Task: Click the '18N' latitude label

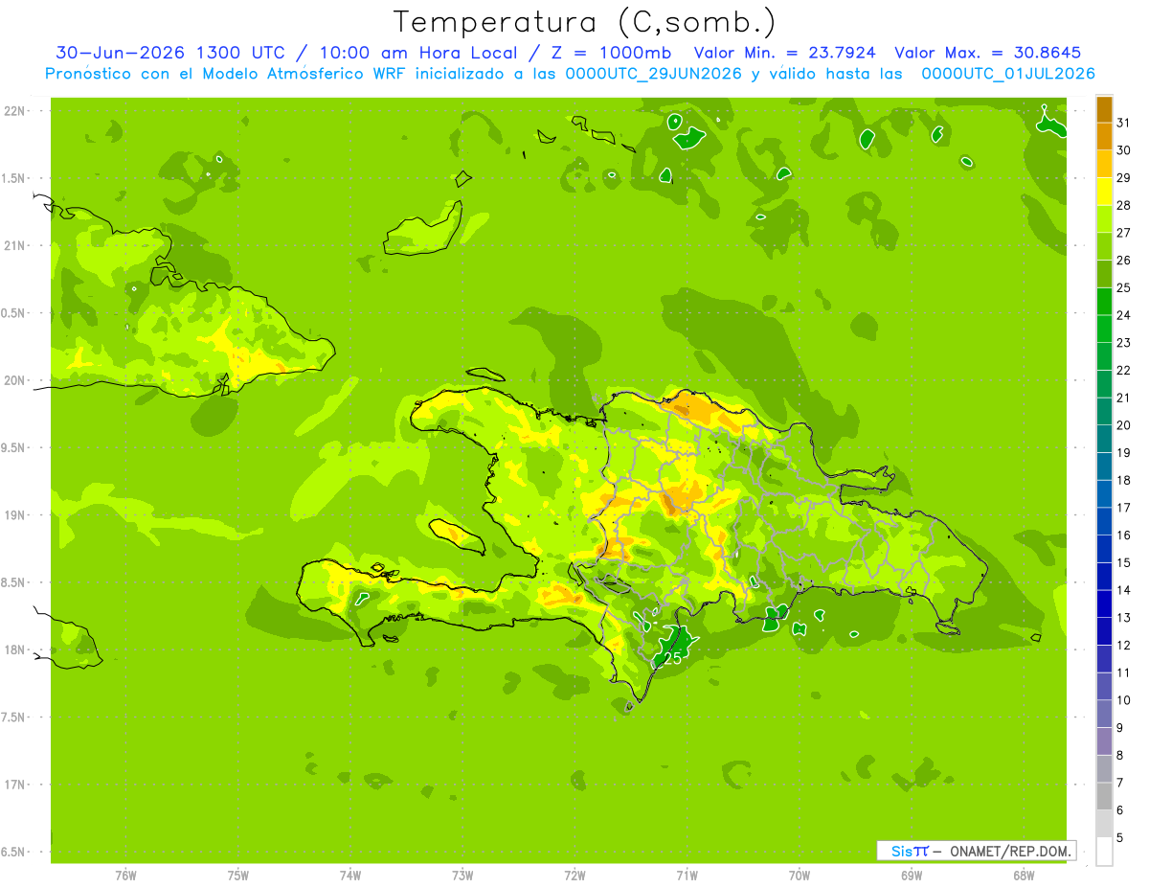Action: tap(15, 649)
